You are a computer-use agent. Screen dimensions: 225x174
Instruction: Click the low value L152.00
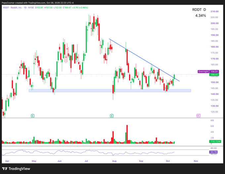(58, 8)
